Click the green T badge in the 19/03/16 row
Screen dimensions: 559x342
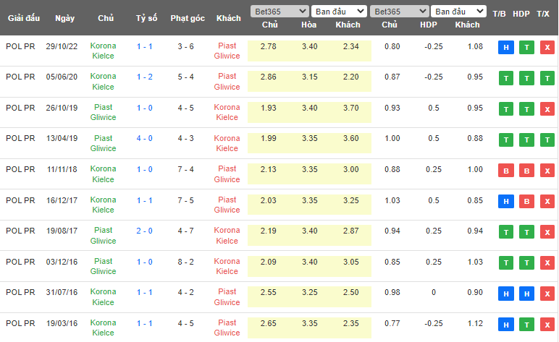coord(526,324)
